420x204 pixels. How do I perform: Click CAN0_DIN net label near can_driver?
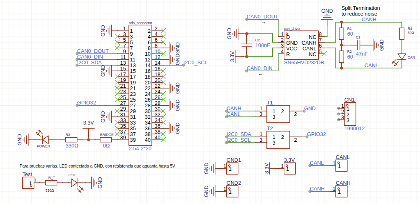(260, 68)
